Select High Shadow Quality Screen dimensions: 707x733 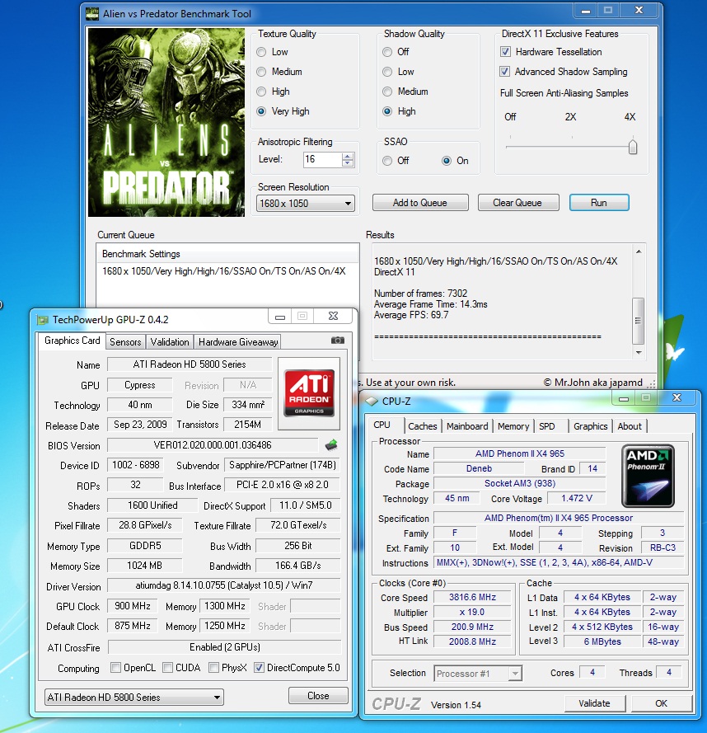pos(387,111)
